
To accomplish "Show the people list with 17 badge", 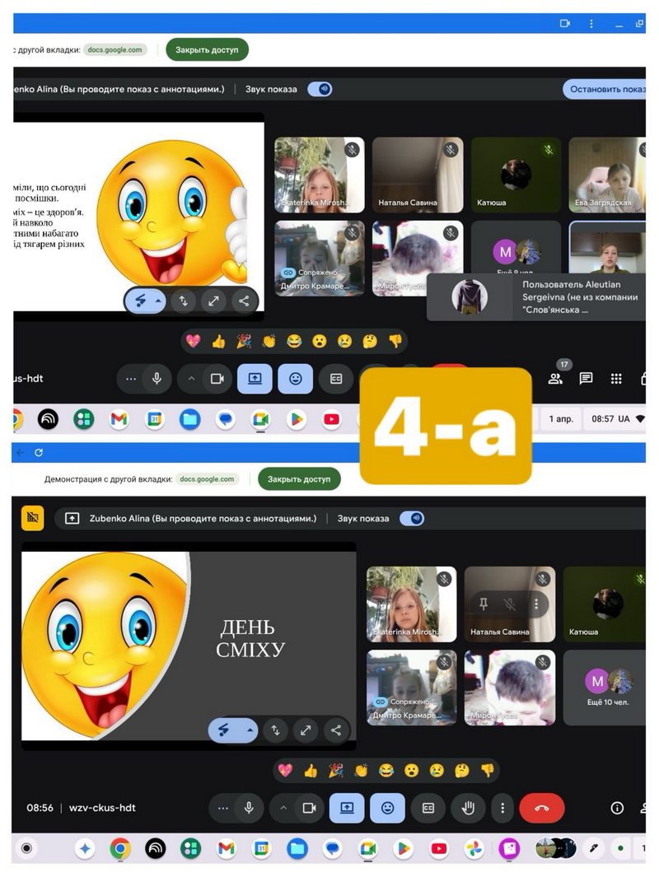I will [556, 378].
